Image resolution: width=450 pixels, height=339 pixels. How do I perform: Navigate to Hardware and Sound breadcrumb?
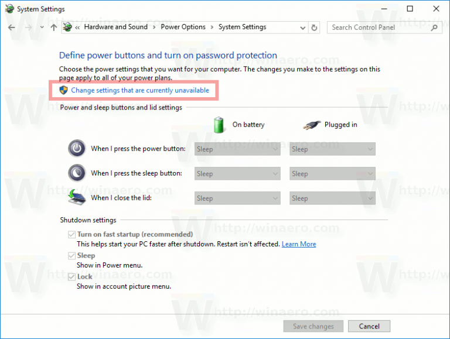[x=115, y=27]
